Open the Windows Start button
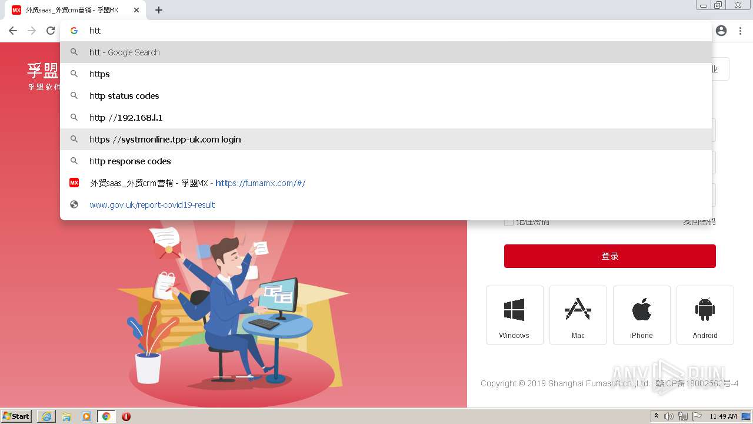The image size is (753, 424). (x=16, y=416)
